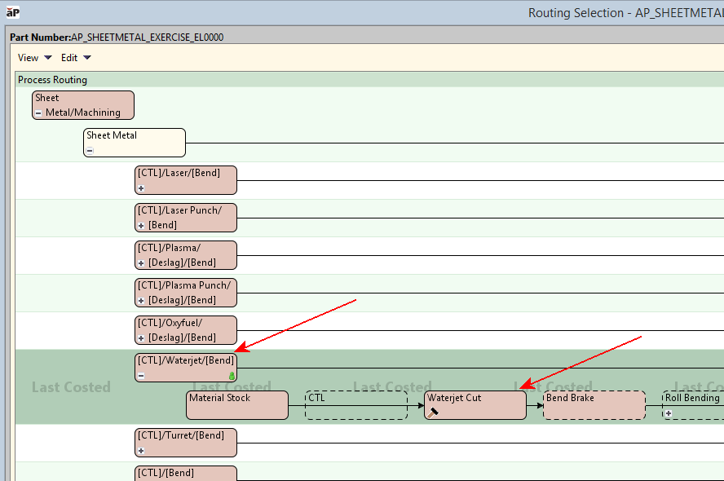This screenshot has height=481, width=724.
Task: Click the aP application logo icon
Action: 13,12
